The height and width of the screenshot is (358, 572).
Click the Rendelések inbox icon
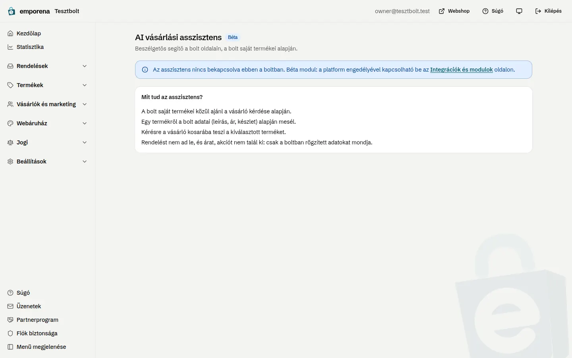pyautogui.click(x=10, y=66)
